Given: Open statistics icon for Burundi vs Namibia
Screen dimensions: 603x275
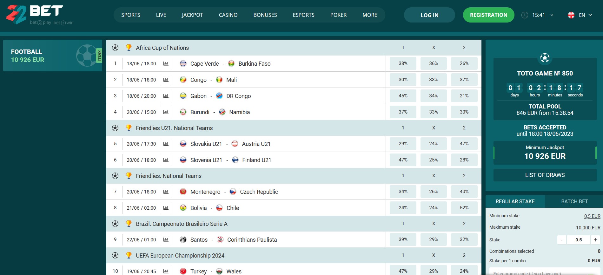Looking at the screenshot, I should pyautogui.click(x=166, y=112).
